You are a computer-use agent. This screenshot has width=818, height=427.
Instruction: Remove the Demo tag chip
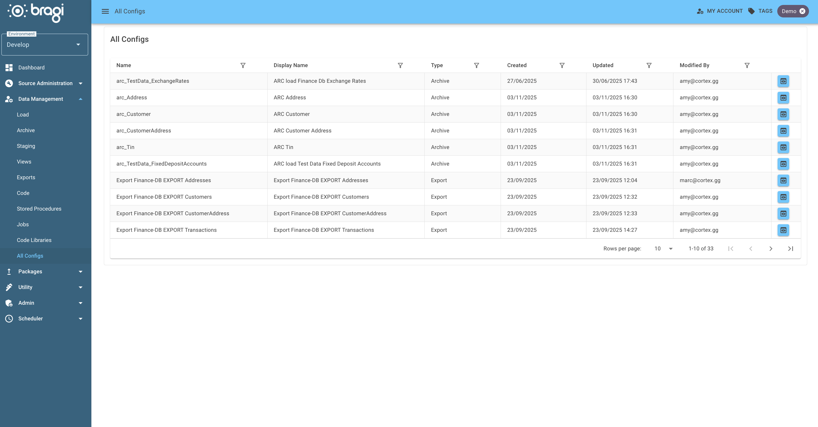(x=803, y=11)
